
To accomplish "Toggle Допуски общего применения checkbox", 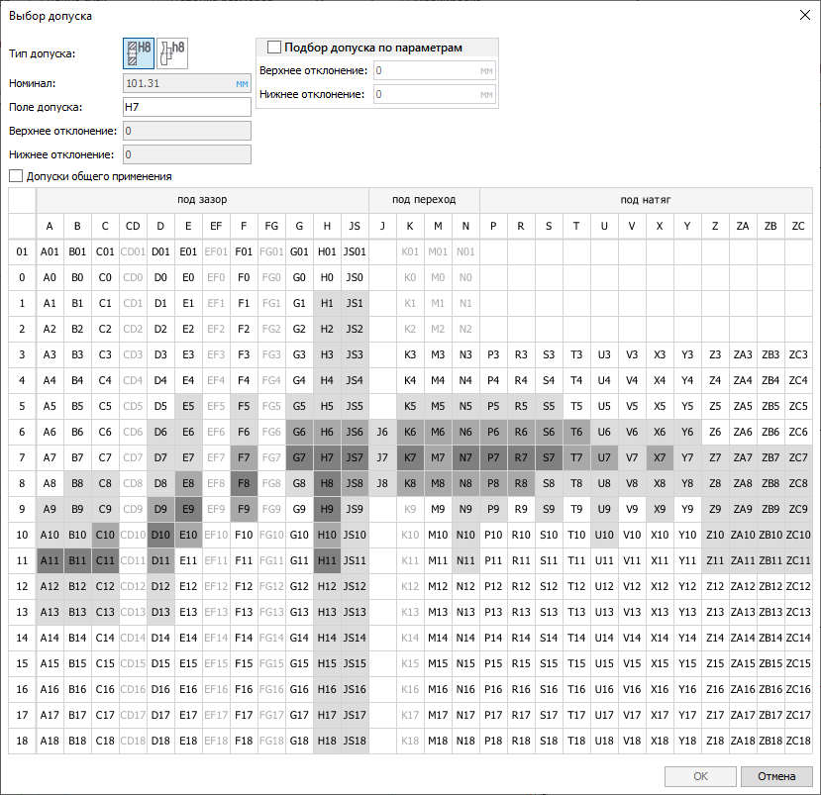I will (16, 176).
